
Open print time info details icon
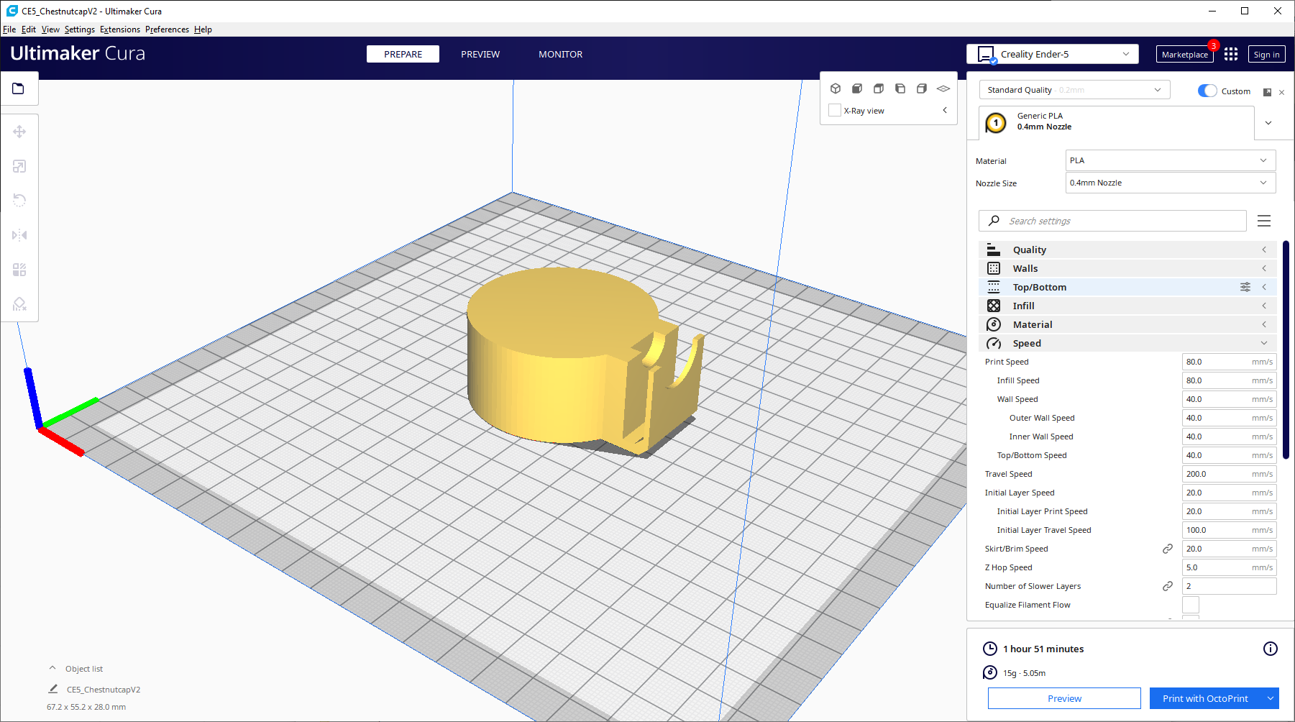coord(1271,649)
